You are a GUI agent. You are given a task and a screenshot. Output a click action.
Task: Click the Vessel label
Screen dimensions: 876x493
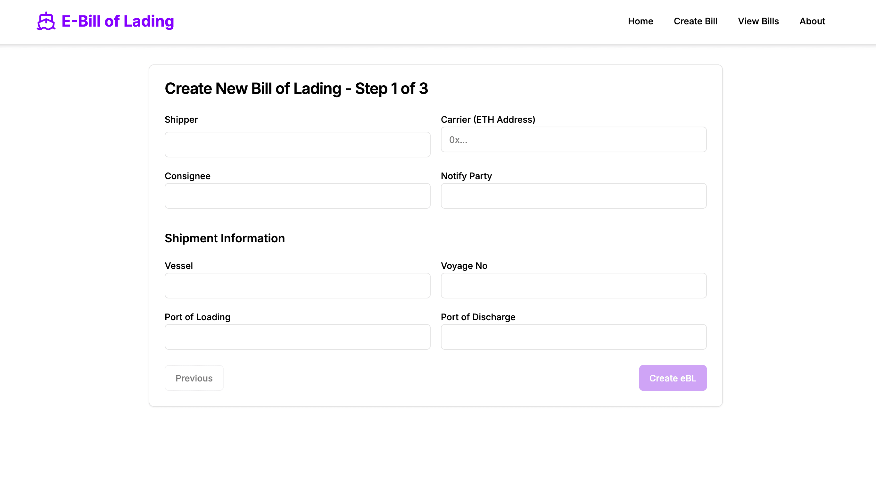click(x=179, y=266)
